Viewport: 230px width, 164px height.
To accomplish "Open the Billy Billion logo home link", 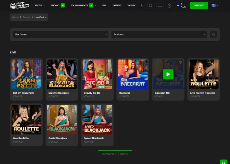I will point(20,6).
